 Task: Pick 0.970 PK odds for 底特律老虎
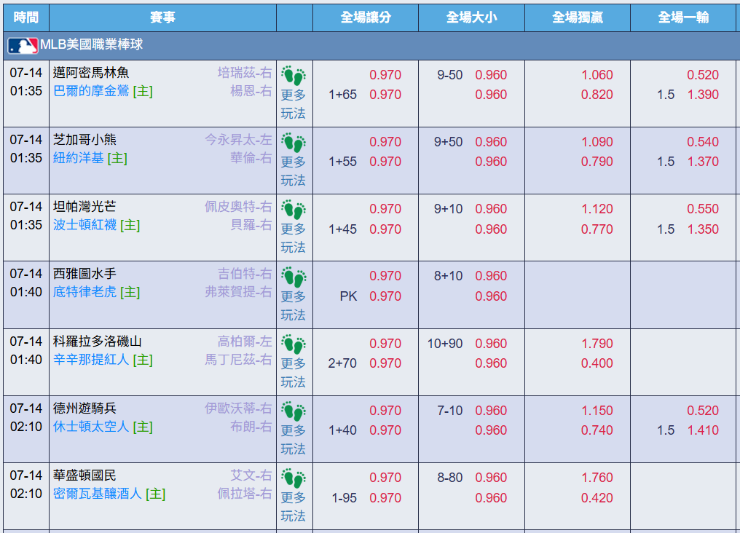point(385,296)
